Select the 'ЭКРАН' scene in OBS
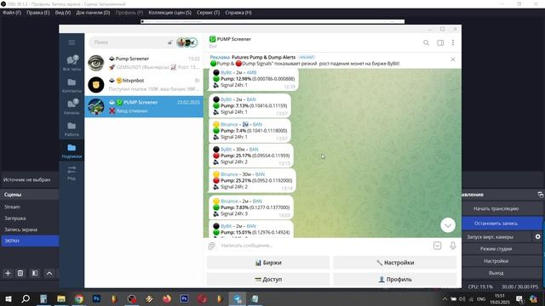 (30, 241)
